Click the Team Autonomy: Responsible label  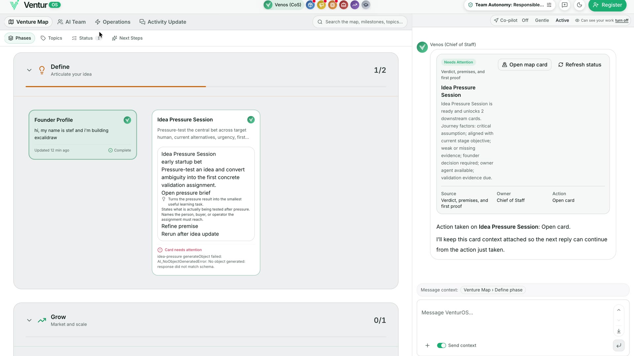click(509, 5)
